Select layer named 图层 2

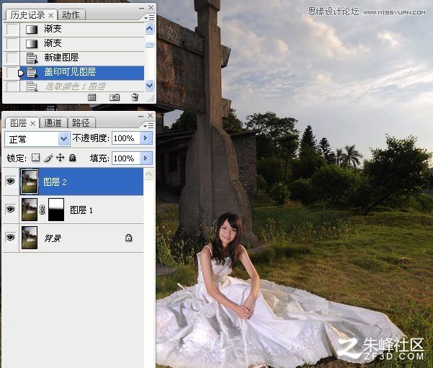(55, 182)
